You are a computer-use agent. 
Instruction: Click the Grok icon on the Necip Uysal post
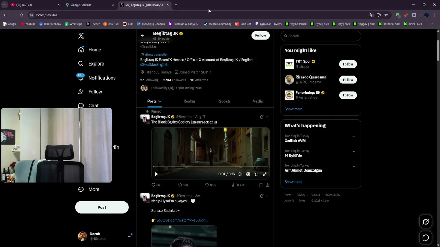[x=262, y=196]
